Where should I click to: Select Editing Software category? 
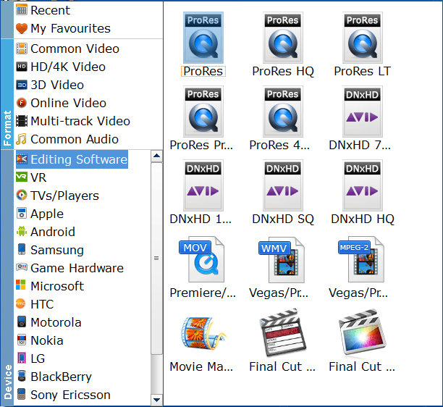click(x=72, y=159)
